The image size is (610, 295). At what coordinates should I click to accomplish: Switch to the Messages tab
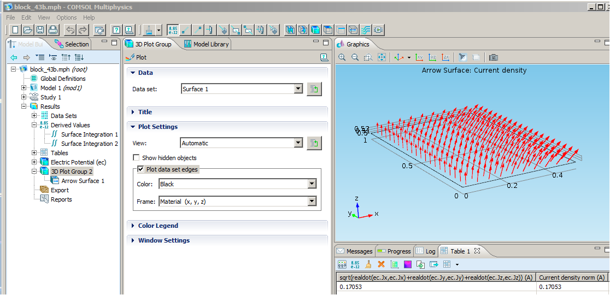point(355,251)
